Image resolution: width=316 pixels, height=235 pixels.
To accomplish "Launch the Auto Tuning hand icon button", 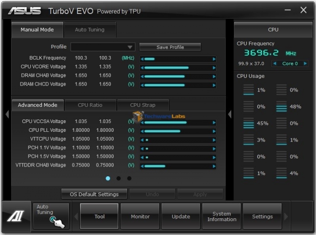I will 51,216.
